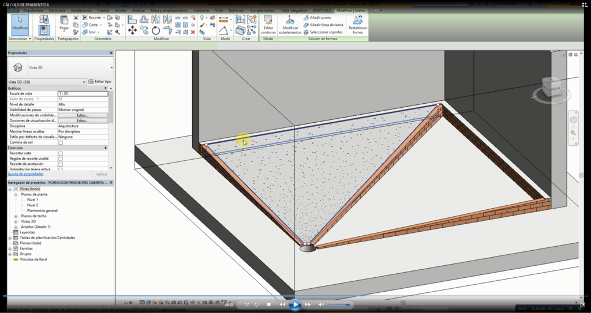Switch to the Vista ribbon tab
Screen dimensions: 591x313
coord(219,10)
